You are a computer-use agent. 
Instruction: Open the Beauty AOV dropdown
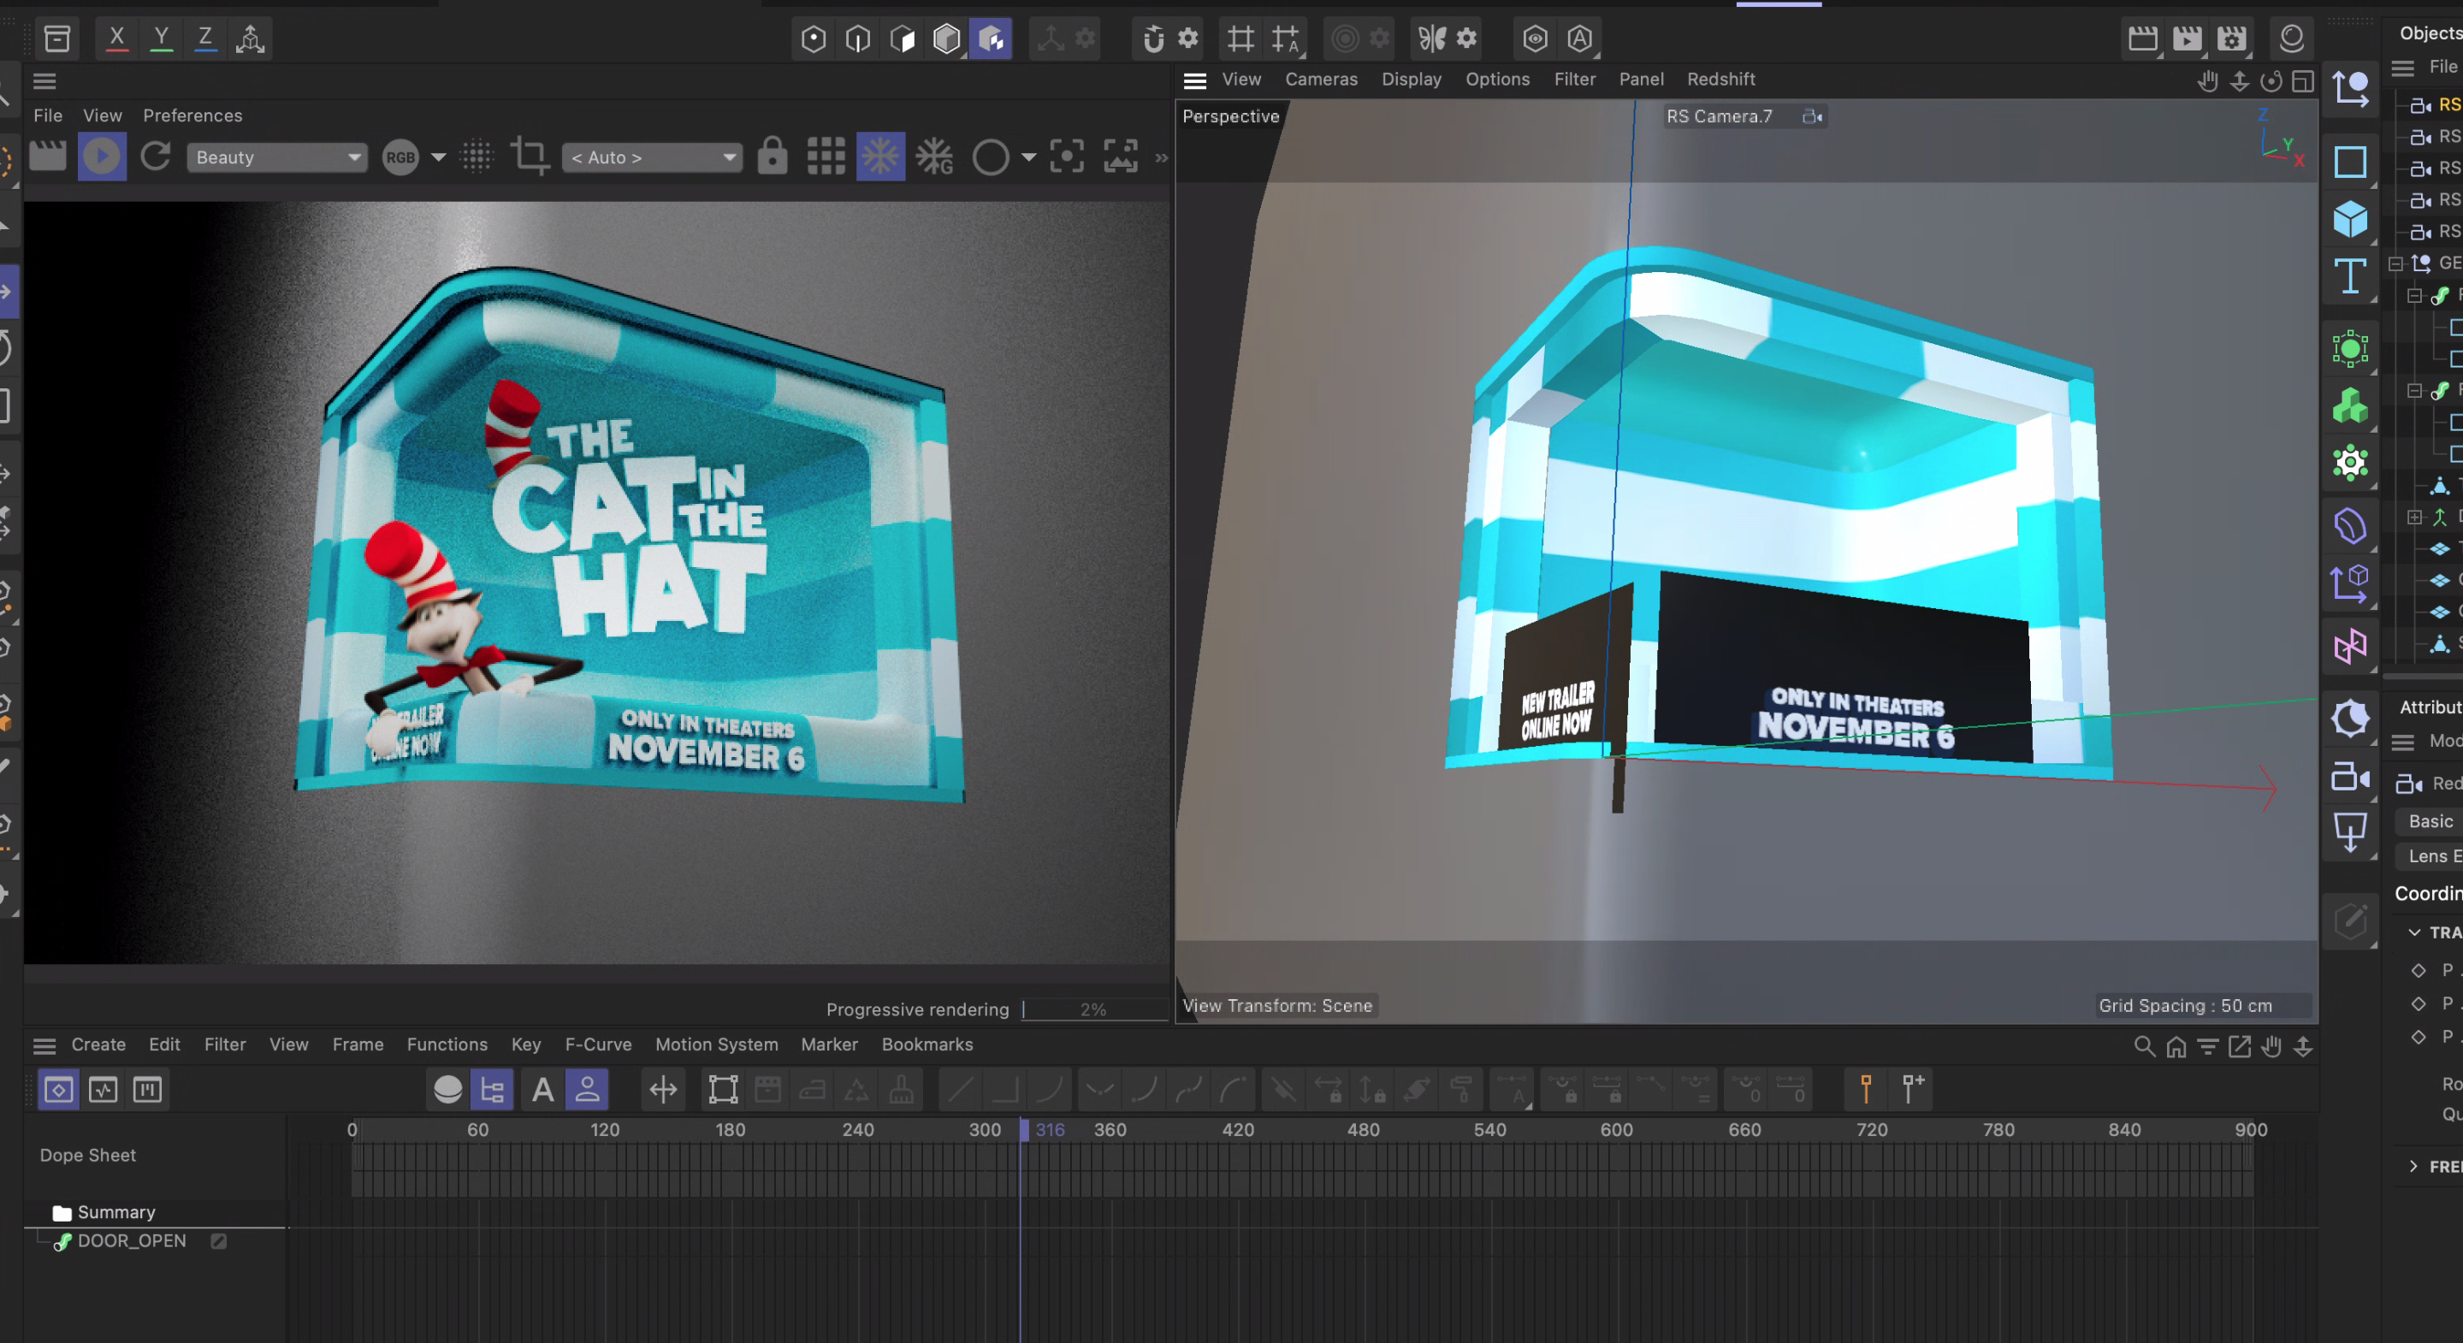[x=277, y=157]
